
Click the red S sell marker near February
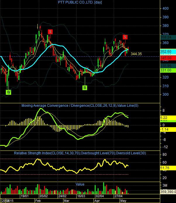tap(50, 32)
